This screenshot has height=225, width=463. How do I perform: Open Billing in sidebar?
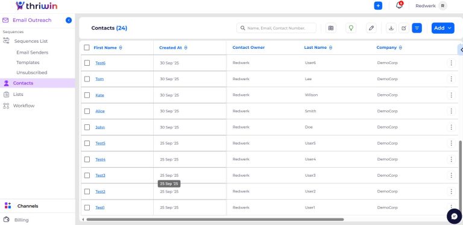pyautogui.click(x=21, y=220)
